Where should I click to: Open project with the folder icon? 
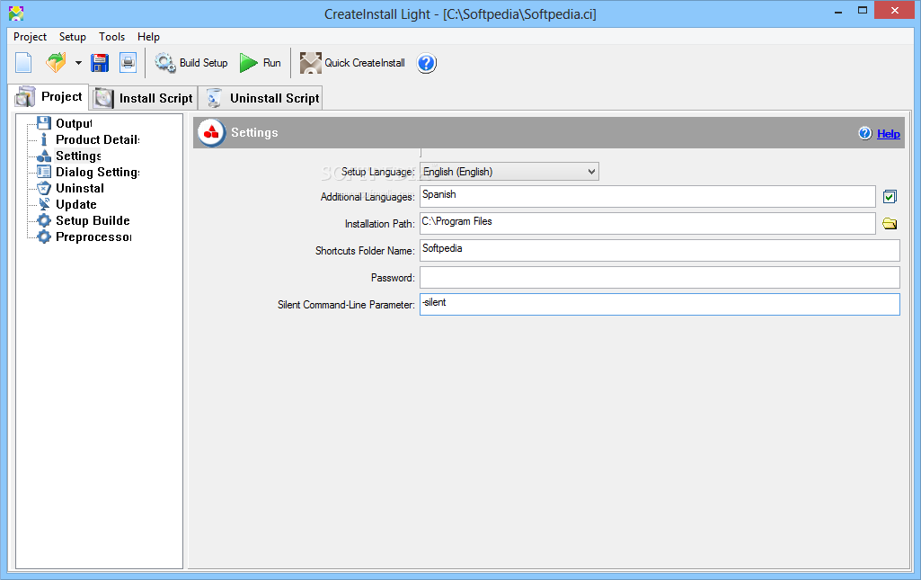pos(57,63)
